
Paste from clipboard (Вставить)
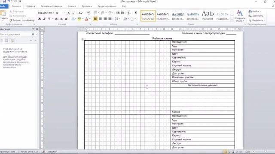pos(3,15)
